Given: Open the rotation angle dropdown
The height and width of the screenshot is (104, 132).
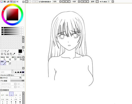Looking at the screenshot, I should [79, 2].
